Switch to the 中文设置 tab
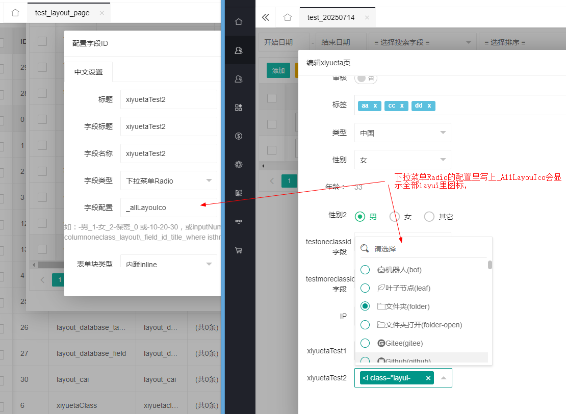The width and height of the screenshot is (566, 414). coord(89,72)
